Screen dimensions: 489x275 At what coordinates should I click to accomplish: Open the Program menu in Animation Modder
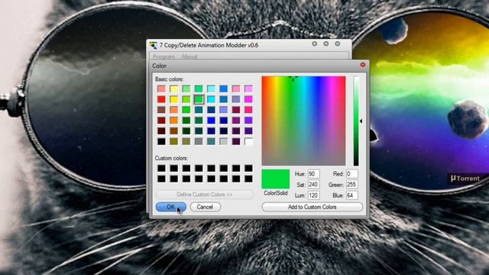tap(164, 57)
